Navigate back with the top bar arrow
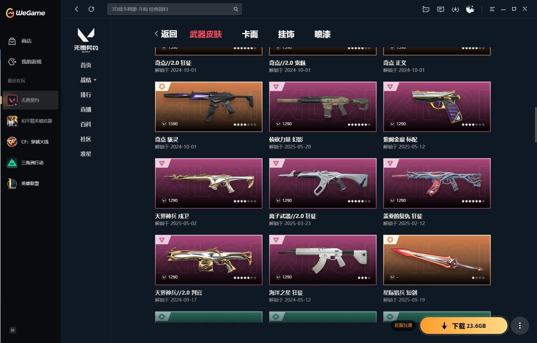537x343 pixels. click(77, 9)
